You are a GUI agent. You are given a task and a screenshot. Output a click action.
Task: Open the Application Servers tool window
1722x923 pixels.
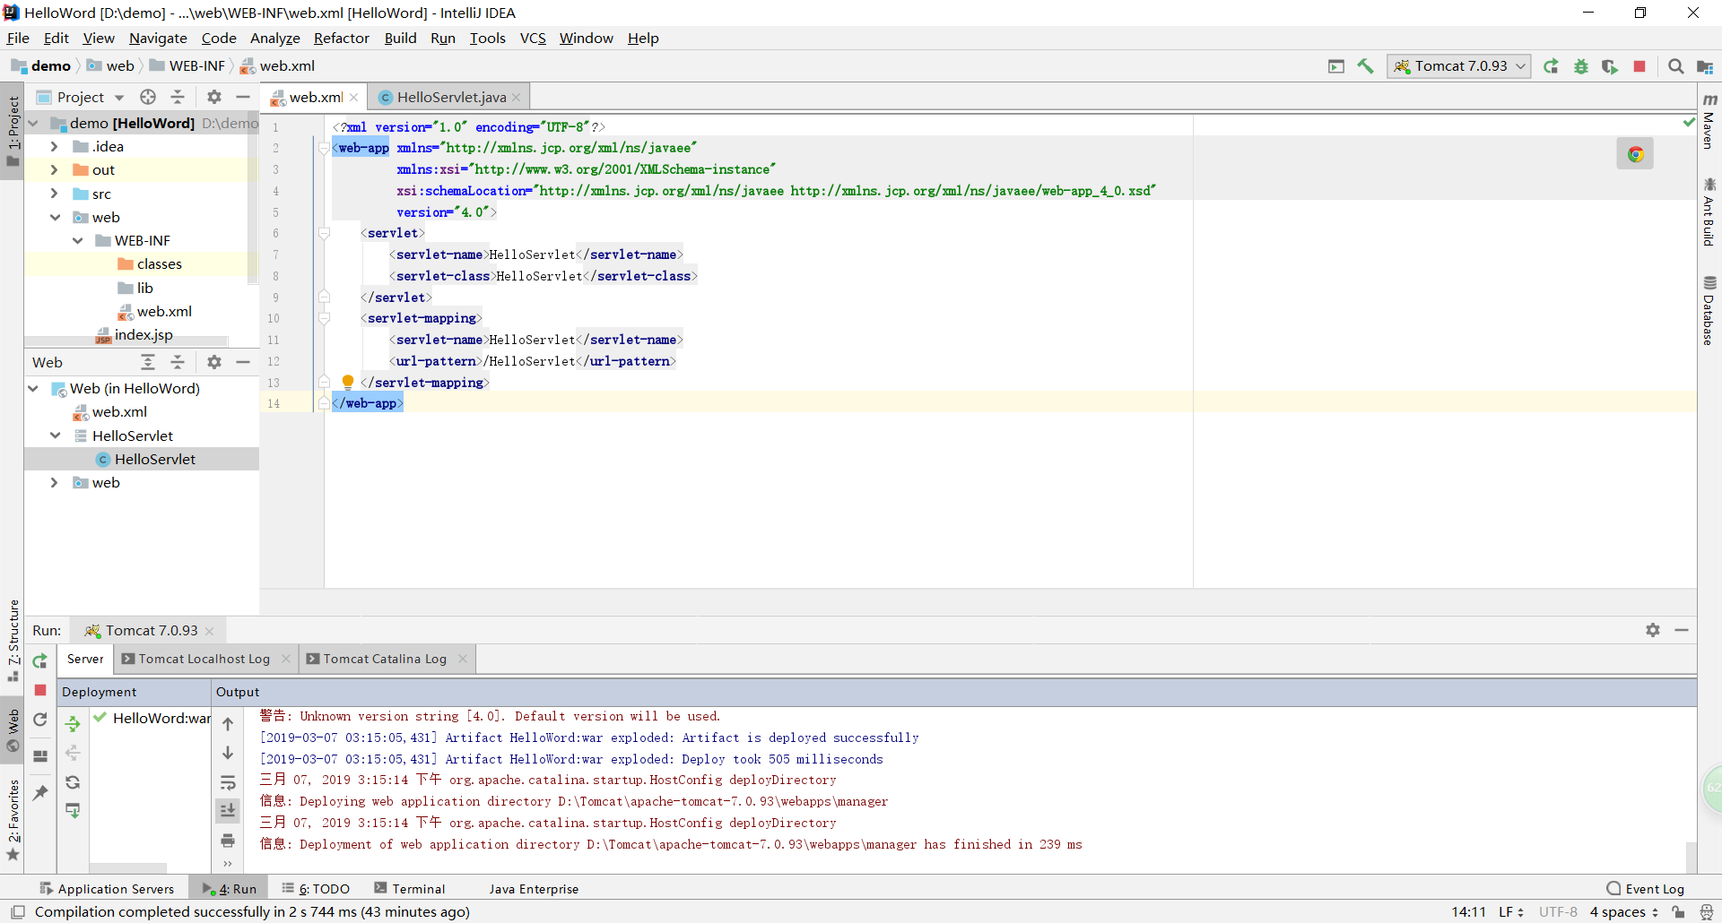[x=108, y=888]
